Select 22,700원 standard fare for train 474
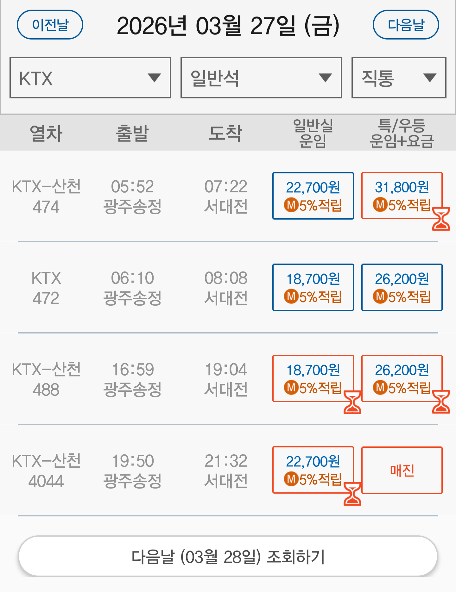 [x=313, y=196]
